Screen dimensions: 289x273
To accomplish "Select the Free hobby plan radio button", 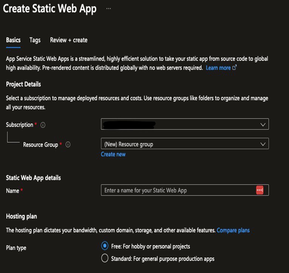I will pos(105,246).
